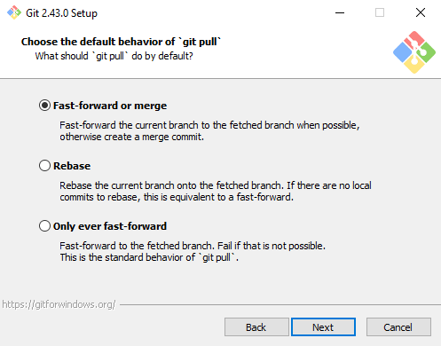Click the fast-forward or merge description text

[x=209, y=131]
